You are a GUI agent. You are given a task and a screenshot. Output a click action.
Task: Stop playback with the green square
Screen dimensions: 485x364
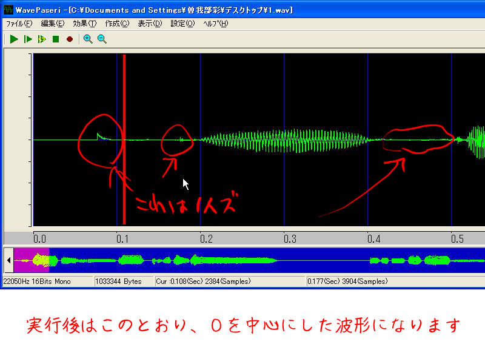pos(56,39)
